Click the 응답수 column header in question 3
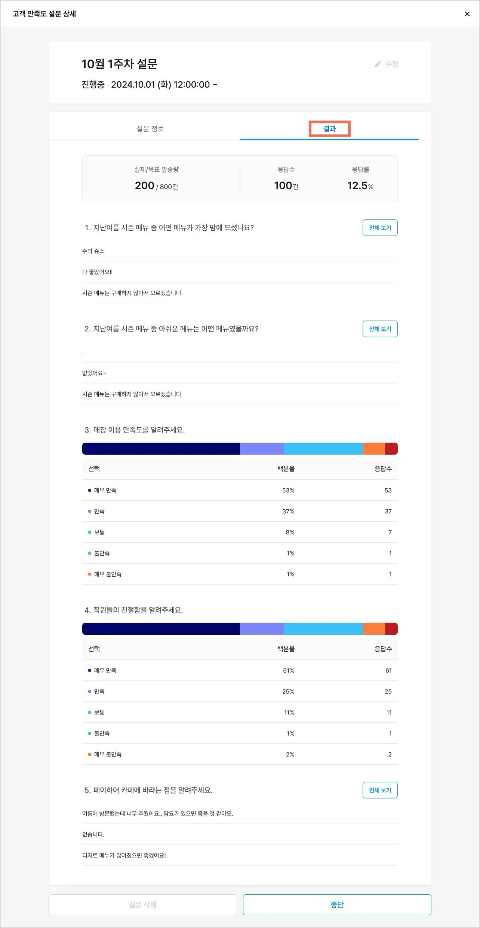Viewport: 480px width, 928px height. pyautogui.click(x=383, y=469)
